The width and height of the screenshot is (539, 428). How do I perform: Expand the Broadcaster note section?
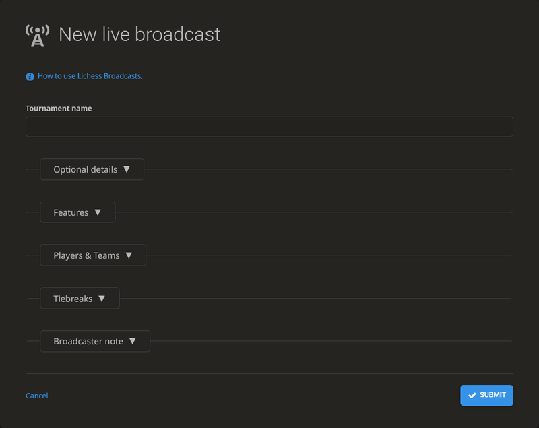(95, 341)
